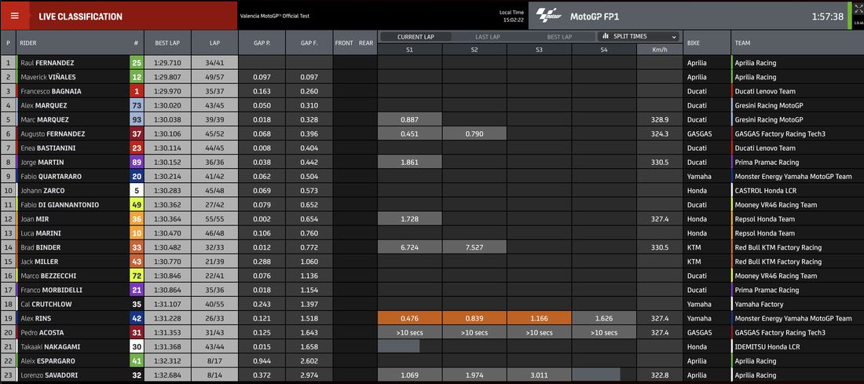The height and width of the screenshot is (384, 864).
Task: Click the session timer 1:57:38
Action: click(x=828, y=16)
